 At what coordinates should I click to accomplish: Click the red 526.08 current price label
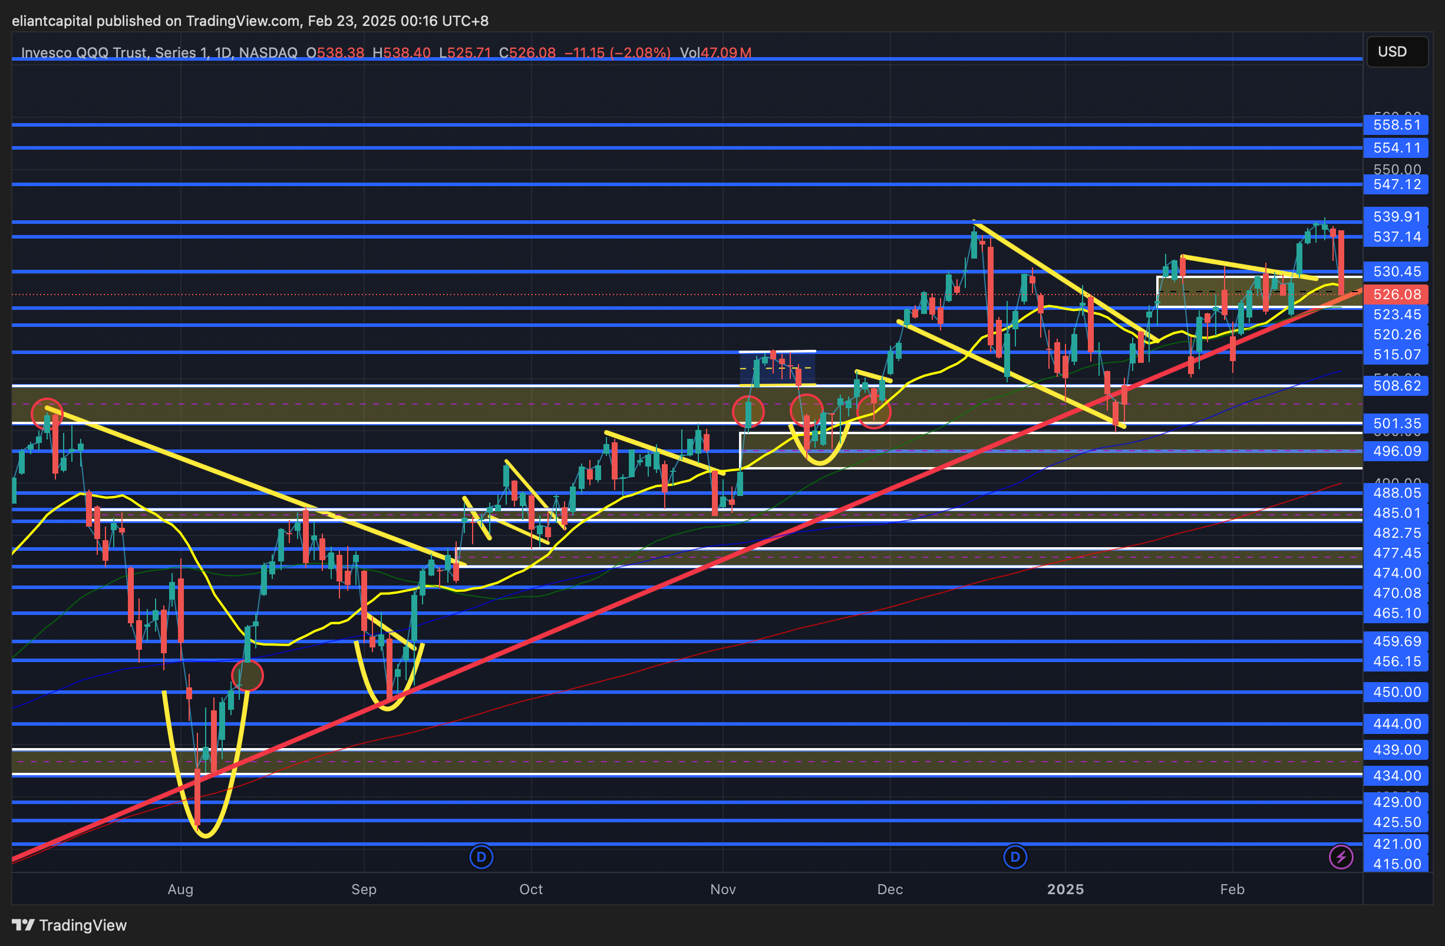tap(1397, 295)
